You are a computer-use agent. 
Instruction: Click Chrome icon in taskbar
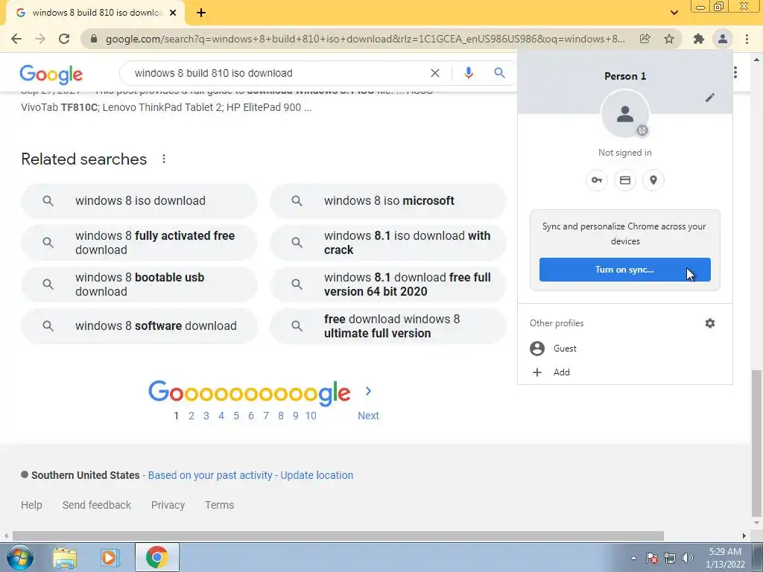click(x=156, y=557)
